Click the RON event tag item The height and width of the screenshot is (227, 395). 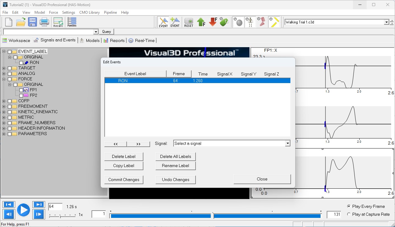coord(34,62)
